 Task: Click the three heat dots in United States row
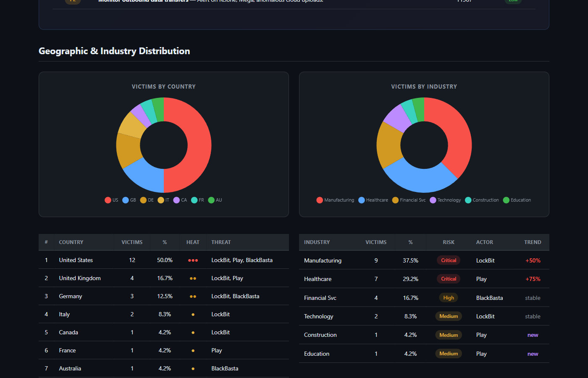pyautogui.click(x=193, y=260)
